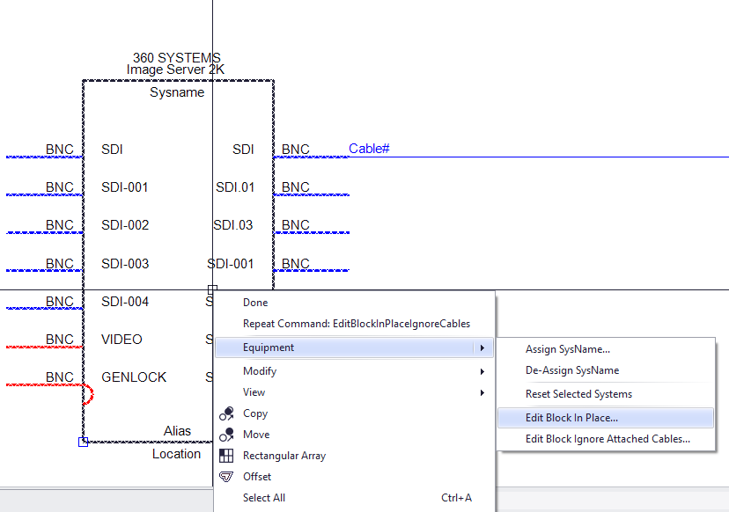Choose Copy from the context menu
Viewport: 729px width, 512px height.
(x=354, y=413)
